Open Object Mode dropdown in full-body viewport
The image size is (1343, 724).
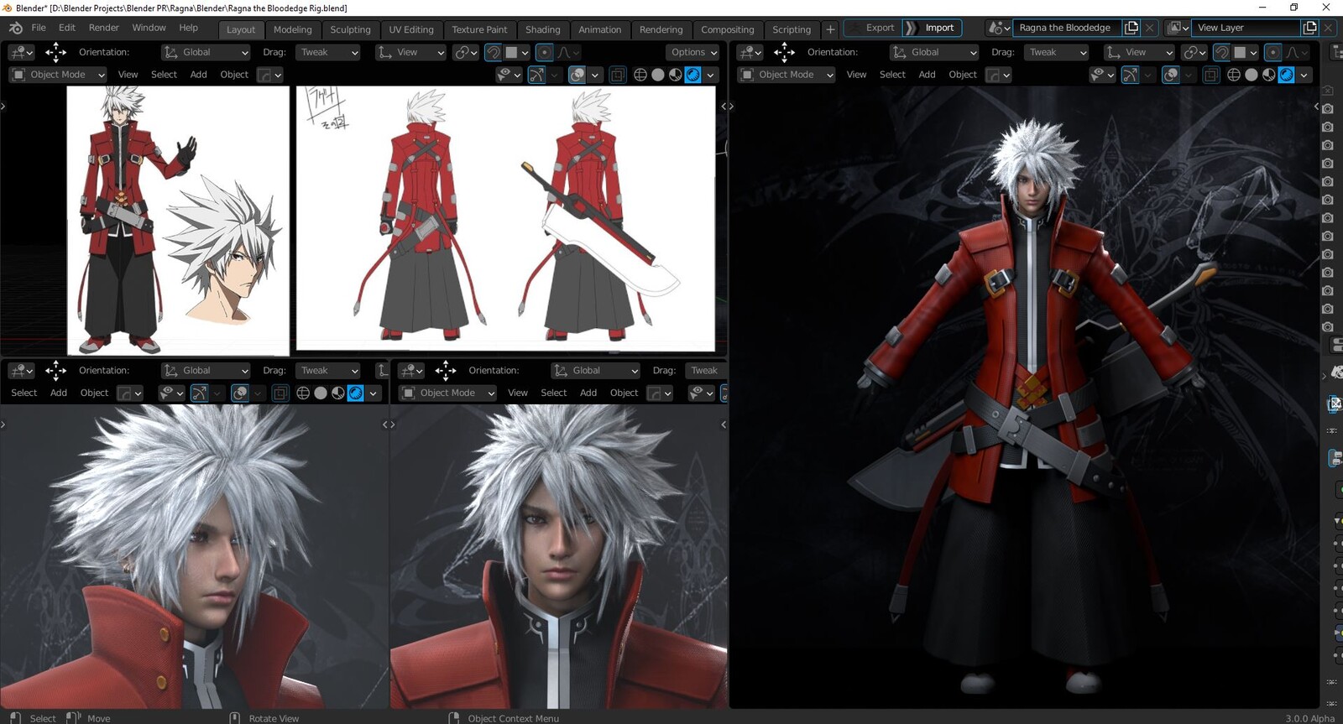pyautogui.click(x=786, y=75)
